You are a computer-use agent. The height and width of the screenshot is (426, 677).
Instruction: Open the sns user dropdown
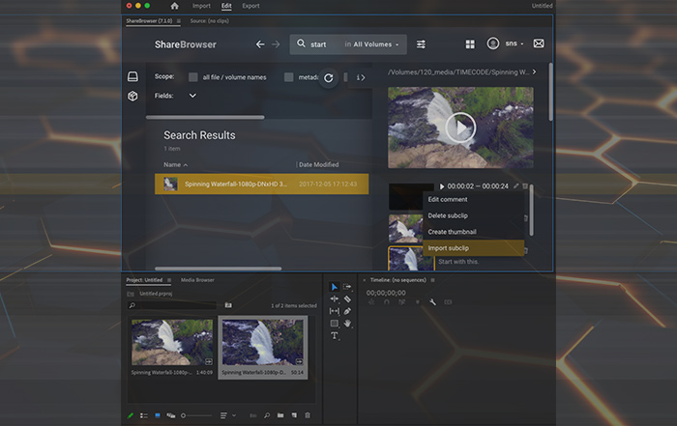514,43
